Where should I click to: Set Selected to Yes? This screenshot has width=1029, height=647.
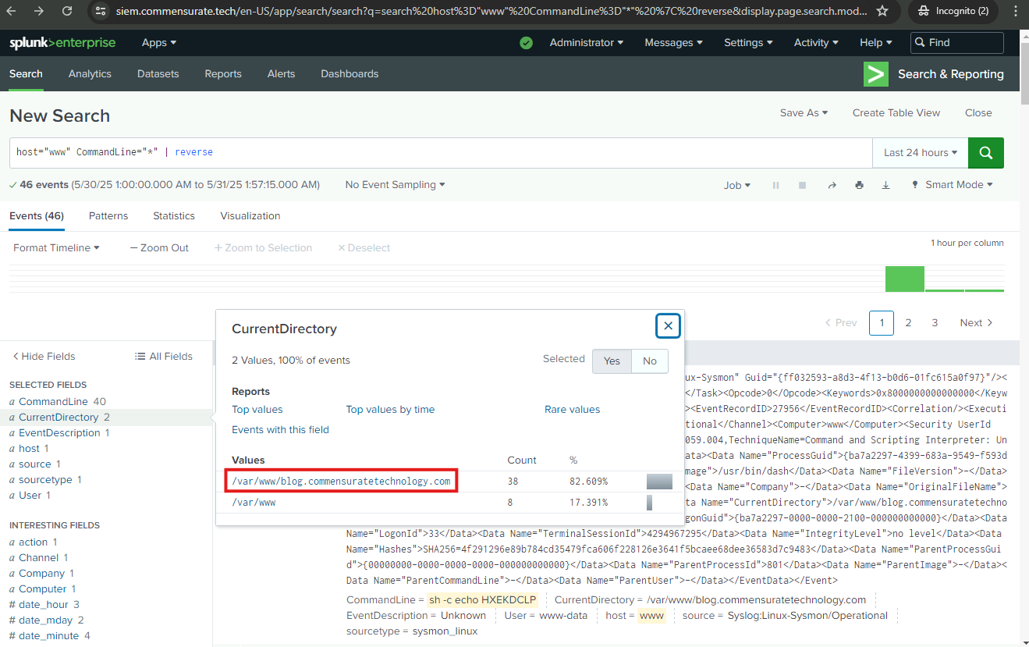(612, 361)
